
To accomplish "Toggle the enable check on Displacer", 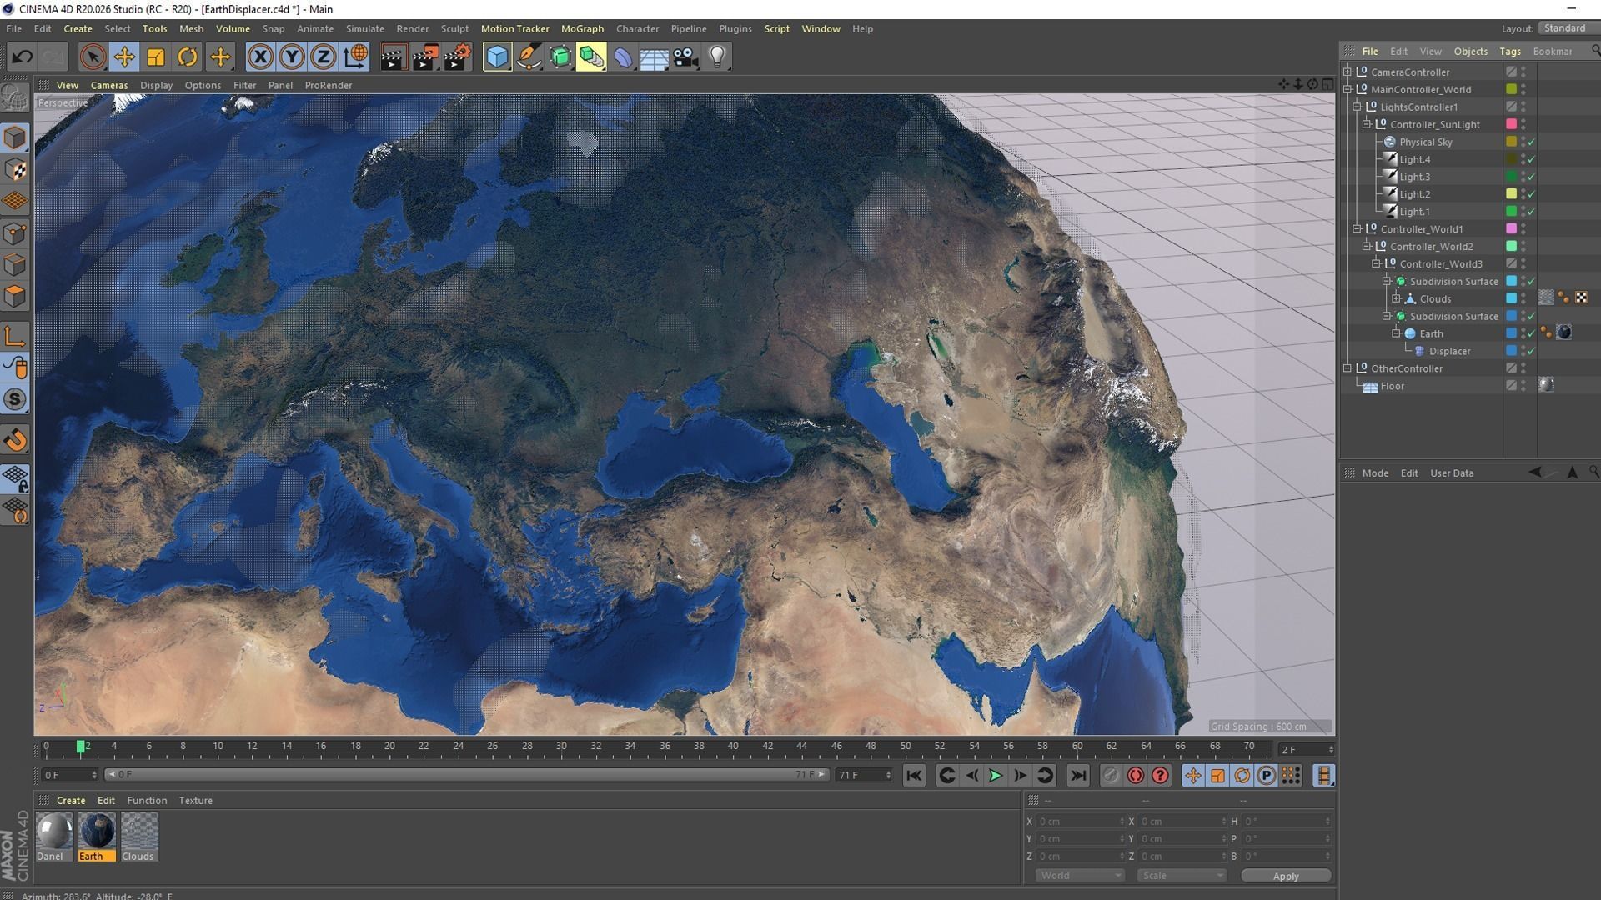I will (1532, 351).
